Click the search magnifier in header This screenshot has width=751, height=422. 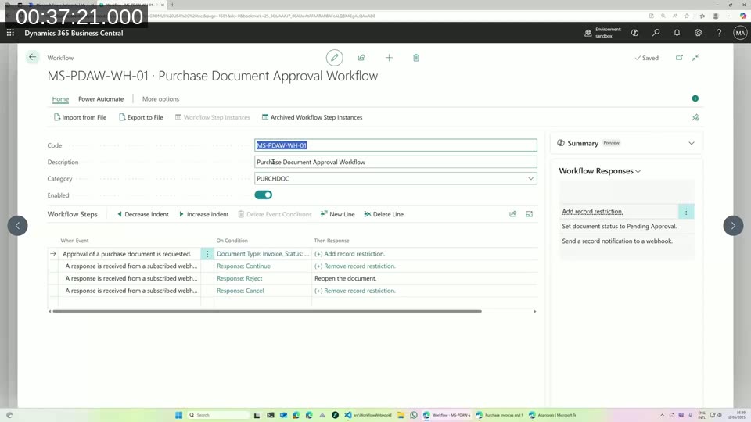(656, 33)
